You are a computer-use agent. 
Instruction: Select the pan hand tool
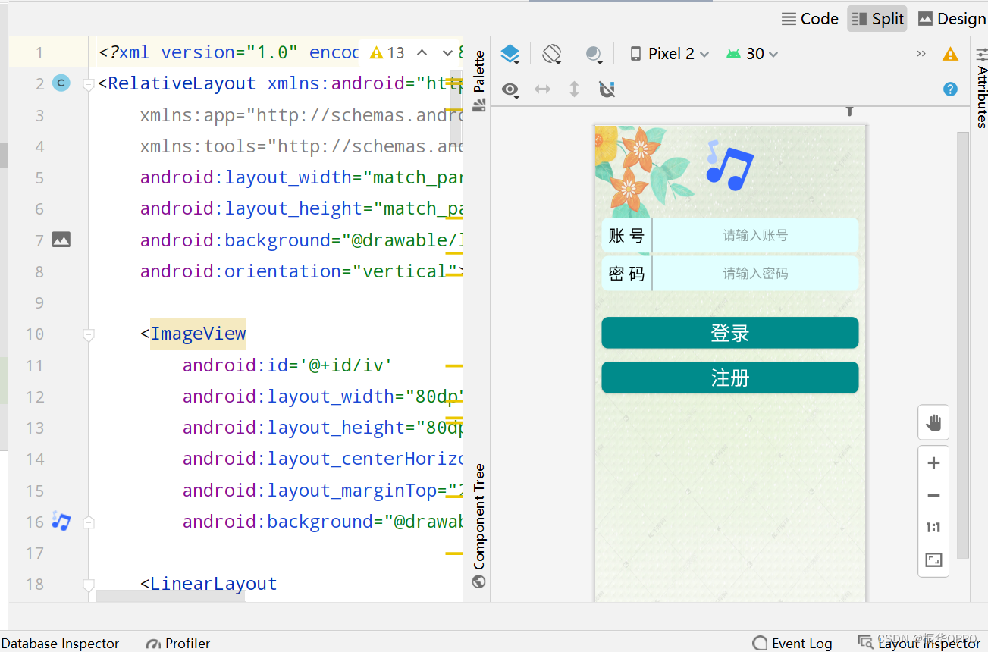coord(933,423)
